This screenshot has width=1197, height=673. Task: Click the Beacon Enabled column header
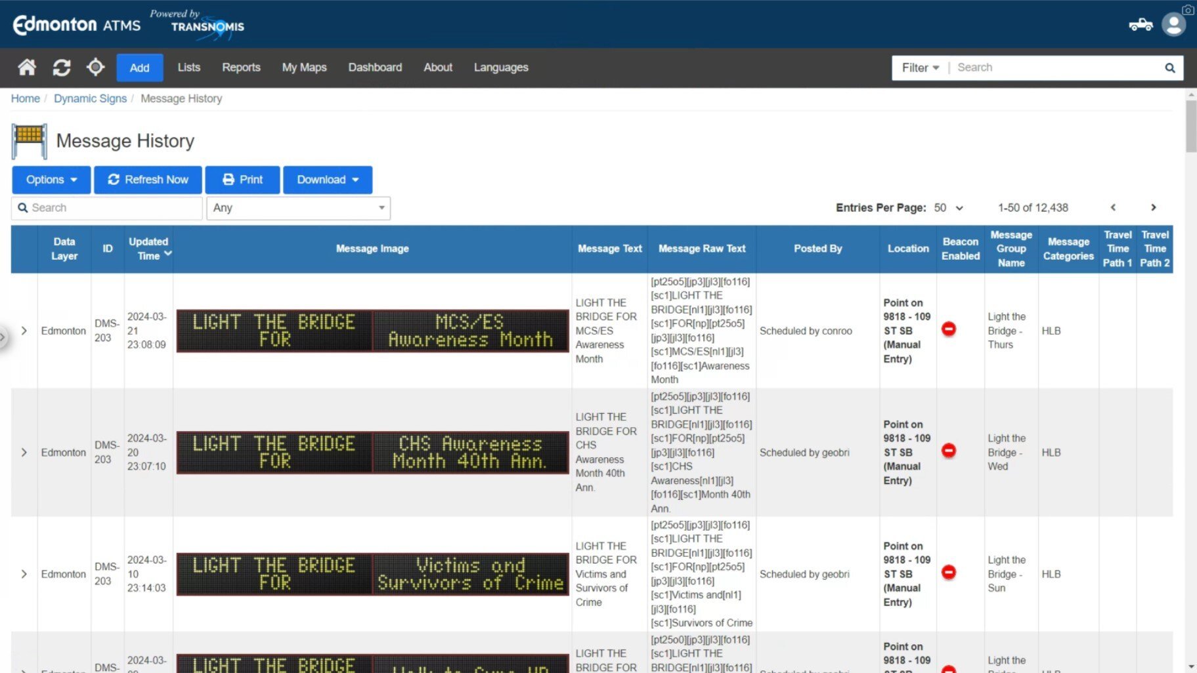pos(961,249)
